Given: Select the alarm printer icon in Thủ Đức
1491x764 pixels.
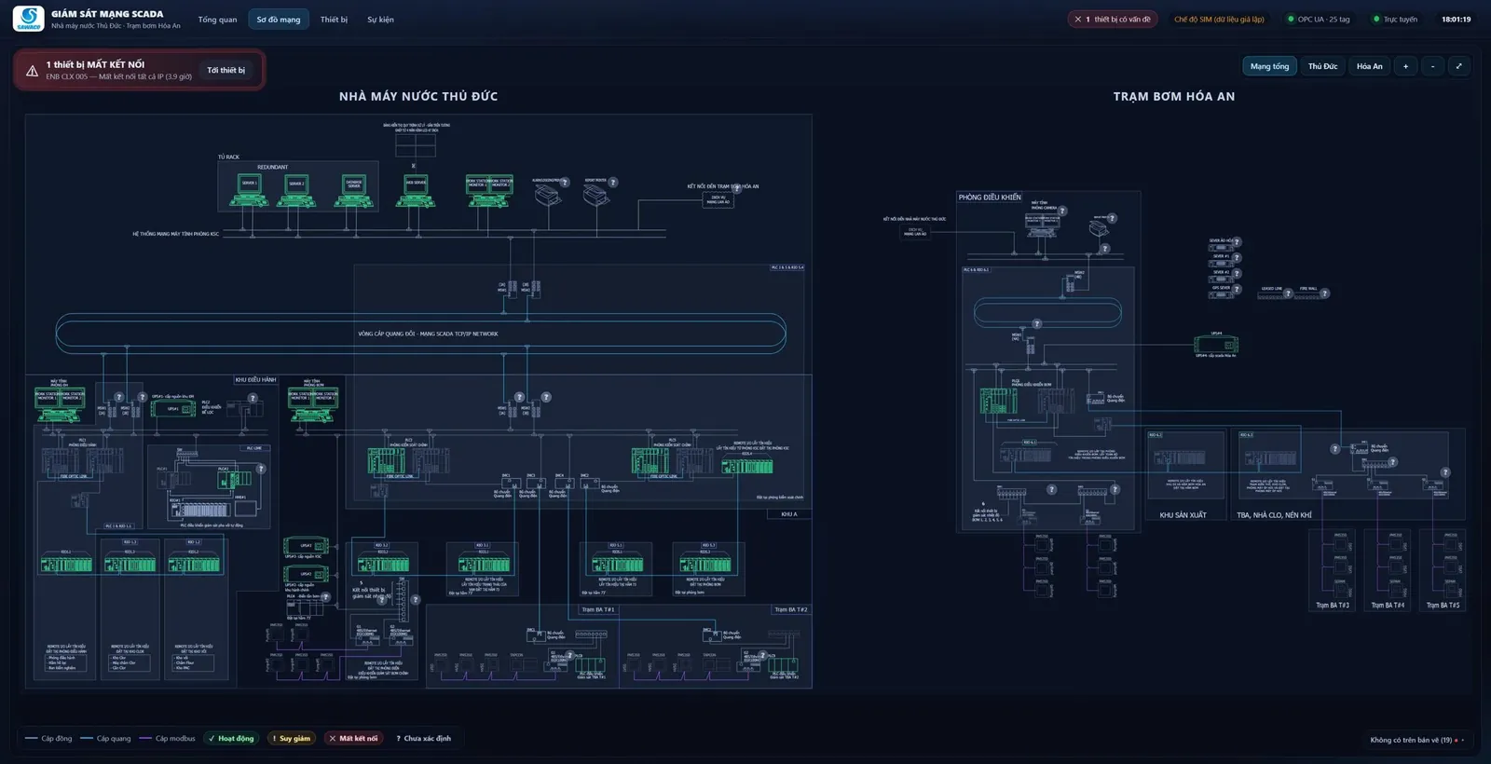Looking at the screenshot, I should click(x=548, y=193).
